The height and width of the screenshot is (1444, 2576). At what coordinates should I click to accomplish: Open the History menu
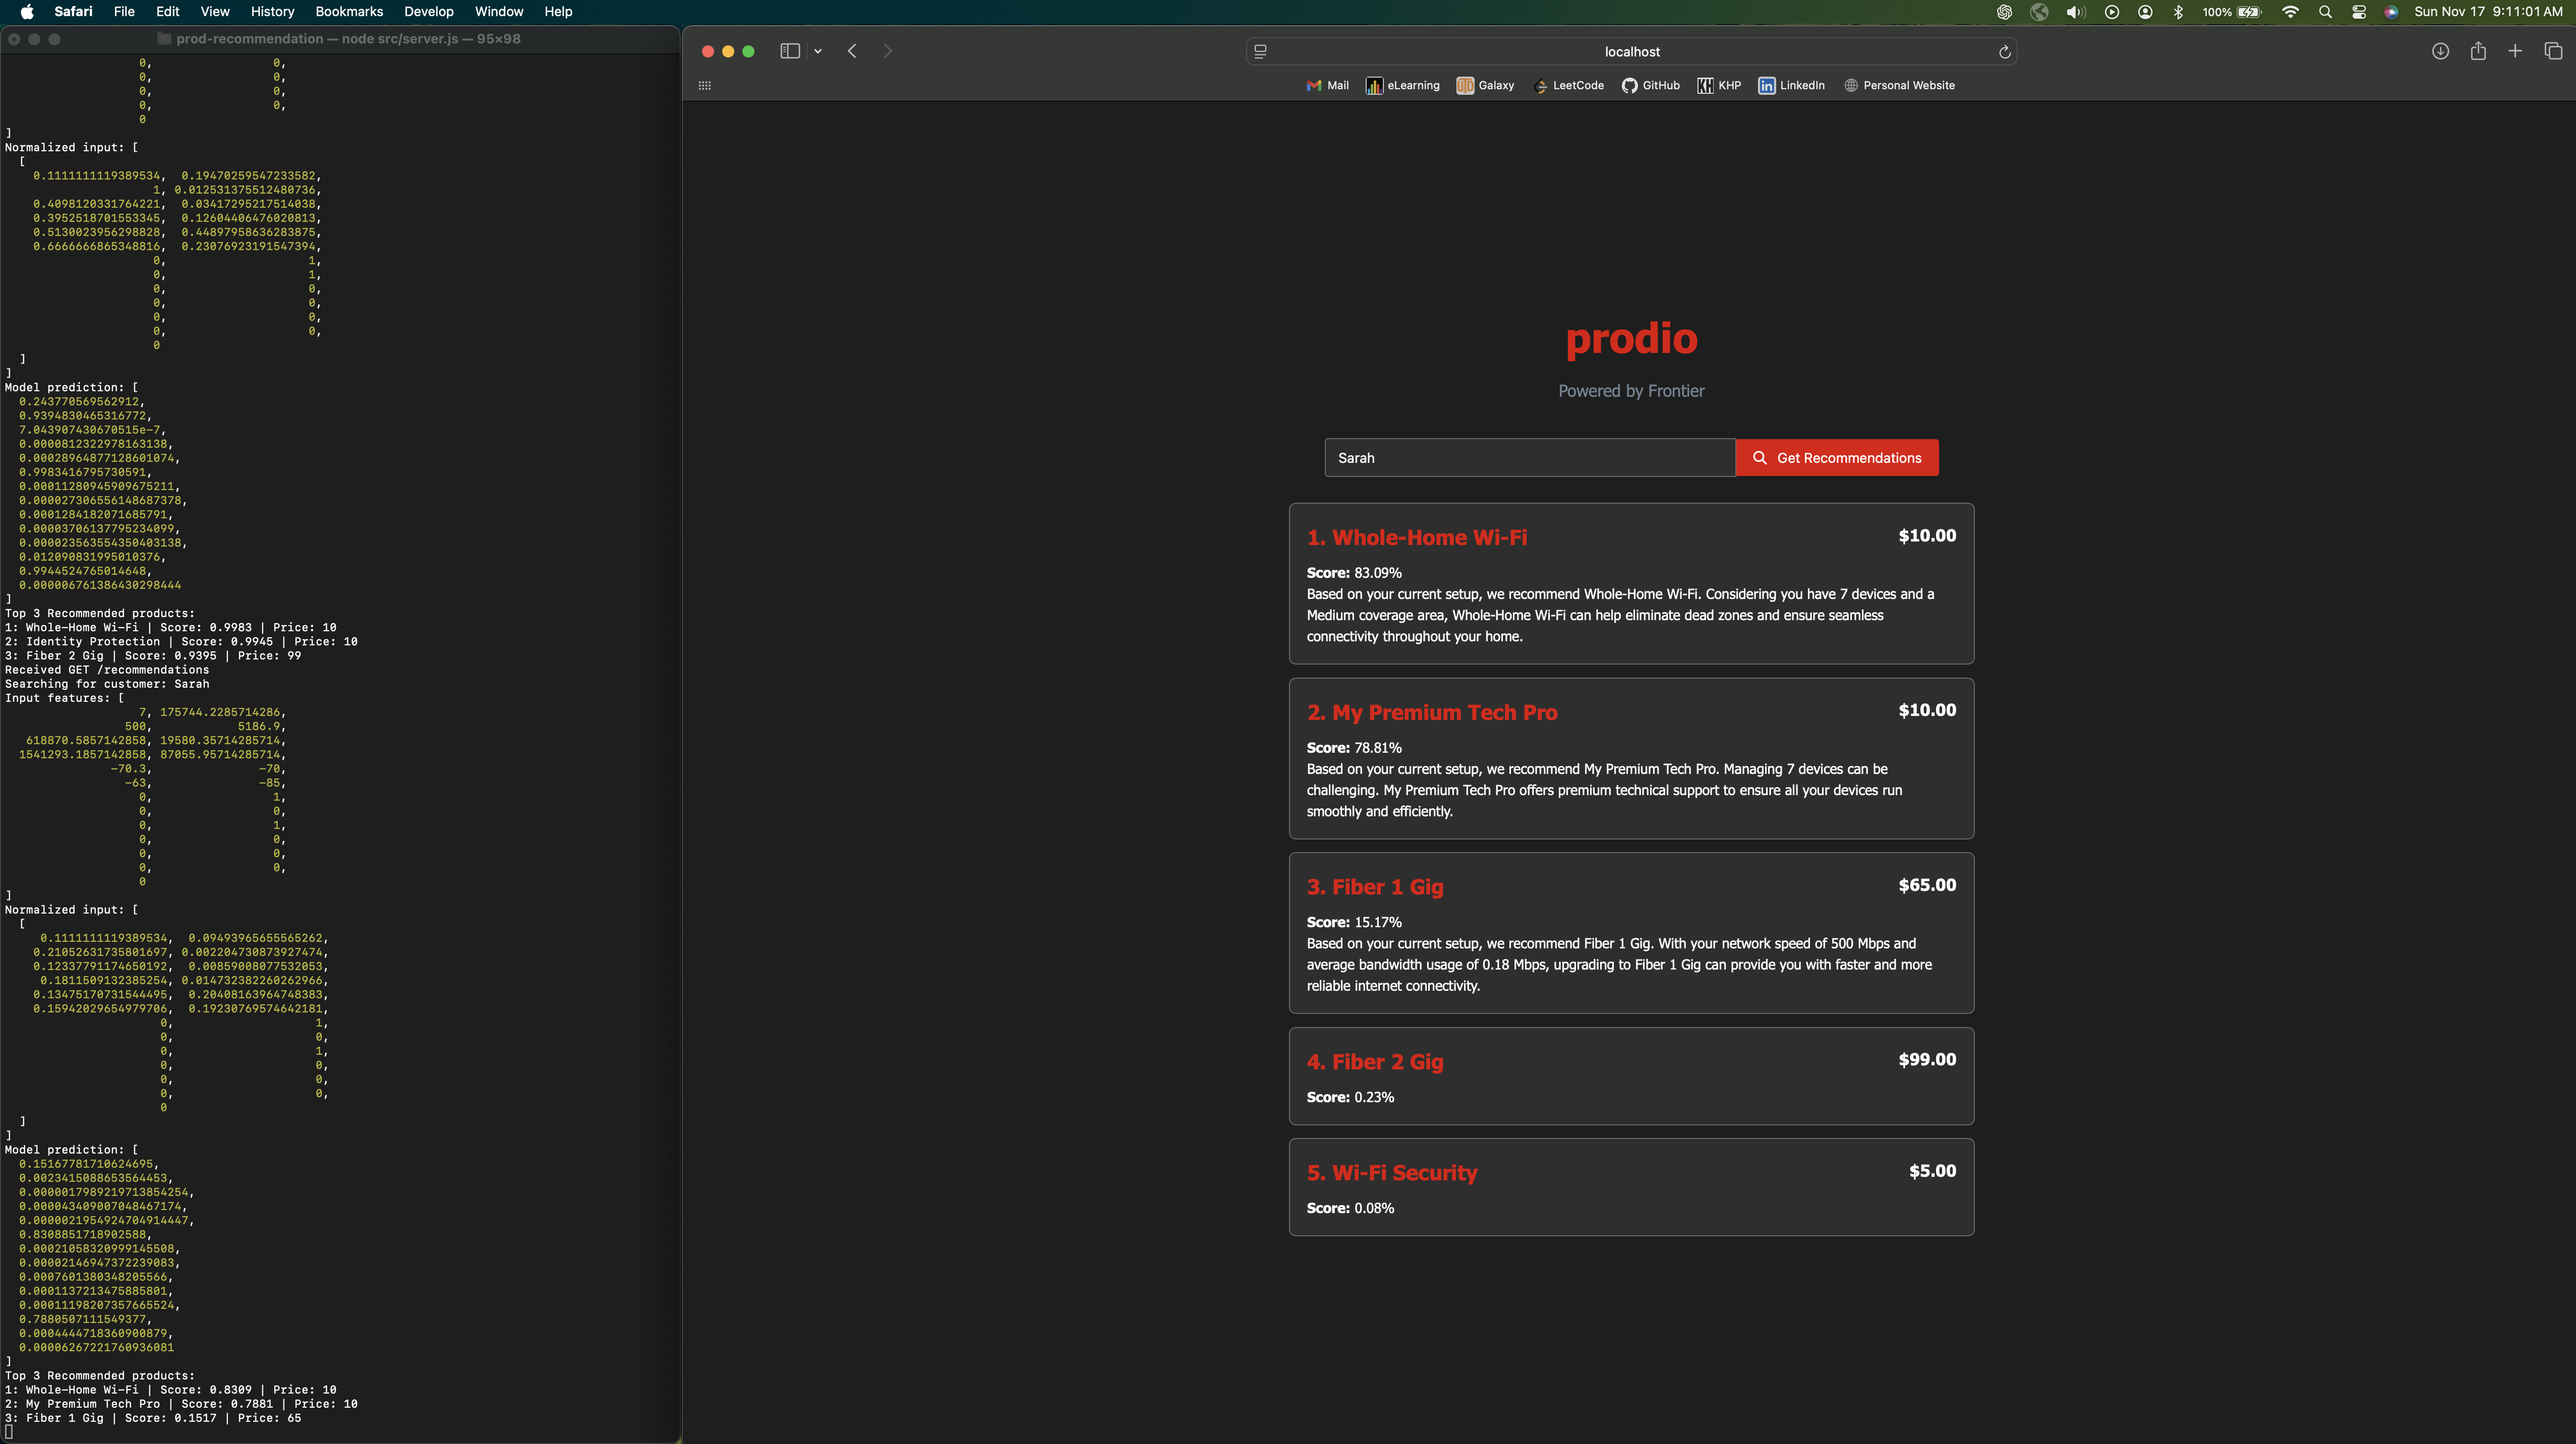pos(272,12)
